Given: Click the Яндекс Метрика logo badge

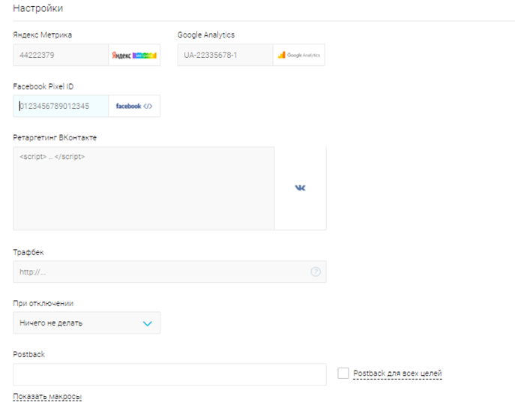Looking at the screenshot, I should point(134,55).
